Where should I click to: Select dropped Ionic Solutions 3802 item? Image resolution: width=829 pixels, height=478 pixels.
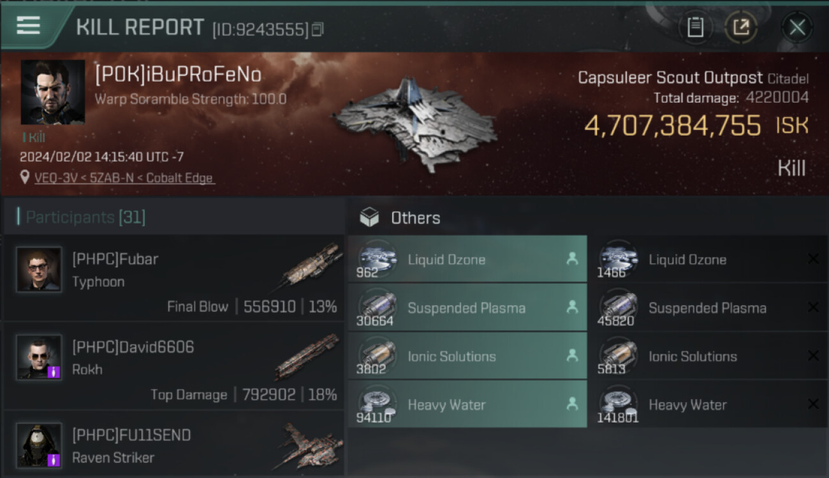tap(467, 356)
